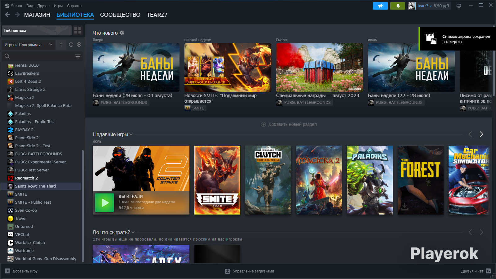Open the Игры menu
The width and height of the screenshot is (496, 279).
pos(58,6)
